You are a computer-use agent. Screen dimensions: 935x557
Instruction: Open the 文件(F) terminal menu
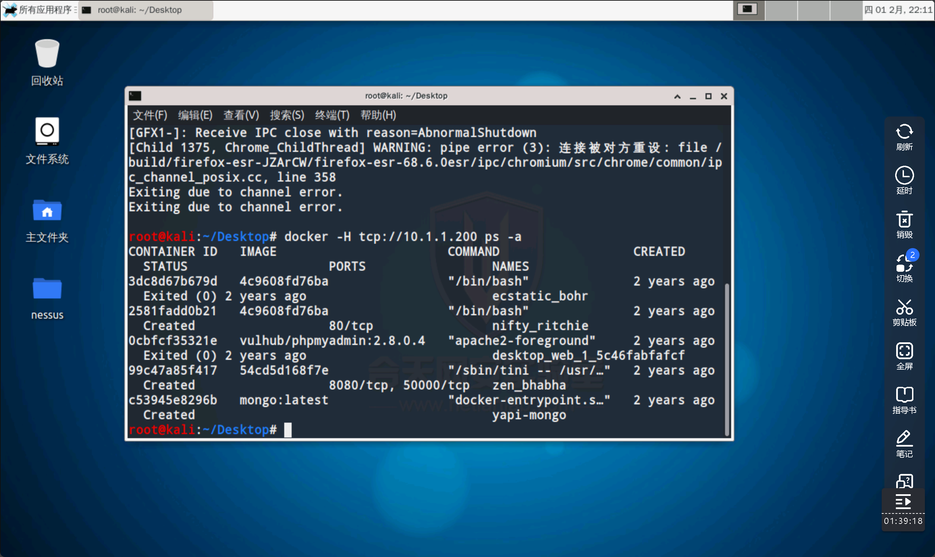150,115
